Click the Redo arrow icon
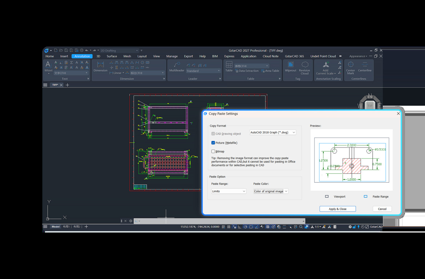The image size is (425, 279). 94,50
